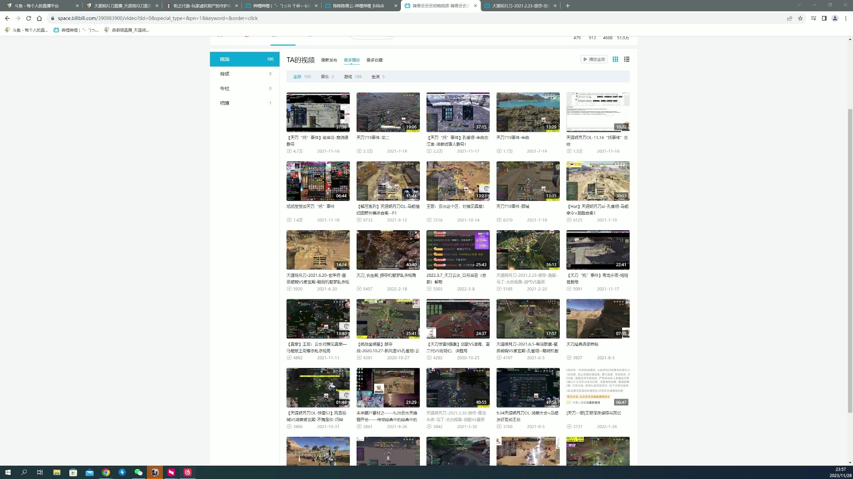This screenshot has height=479, width=853.
Task: Sort videos by 最新发布
Action: (x=329, y=60)
